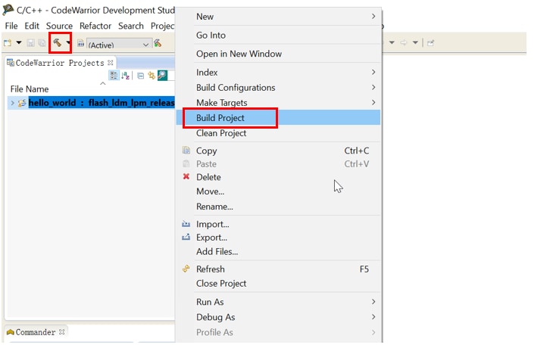Click the A-Z sort icon in Projects panel

coord(126,76)
